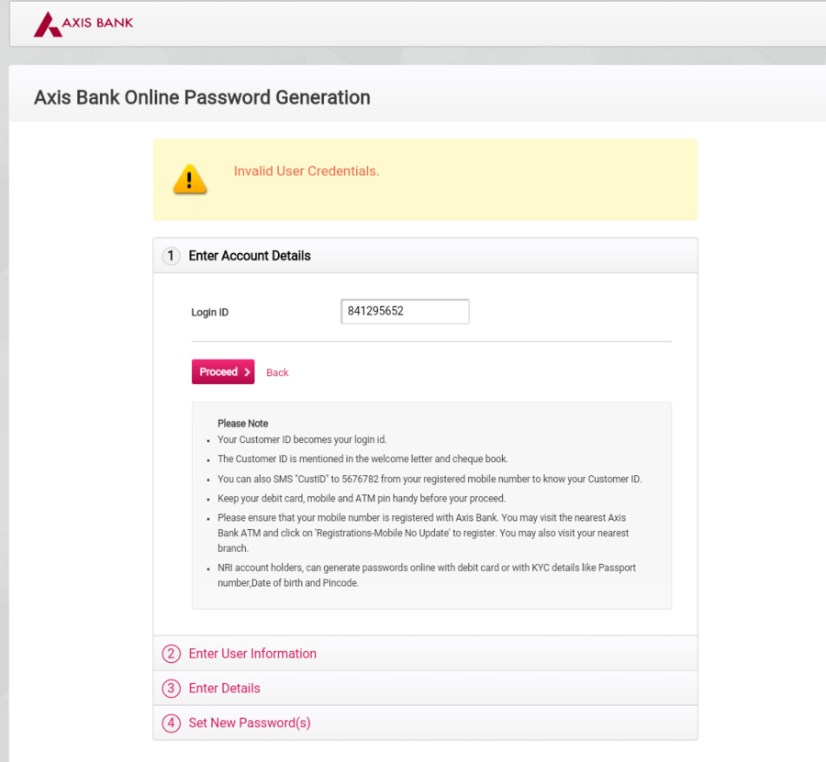Collapse the Enter Account Details section header
The image size is (826, 762).
coord(250,256)
